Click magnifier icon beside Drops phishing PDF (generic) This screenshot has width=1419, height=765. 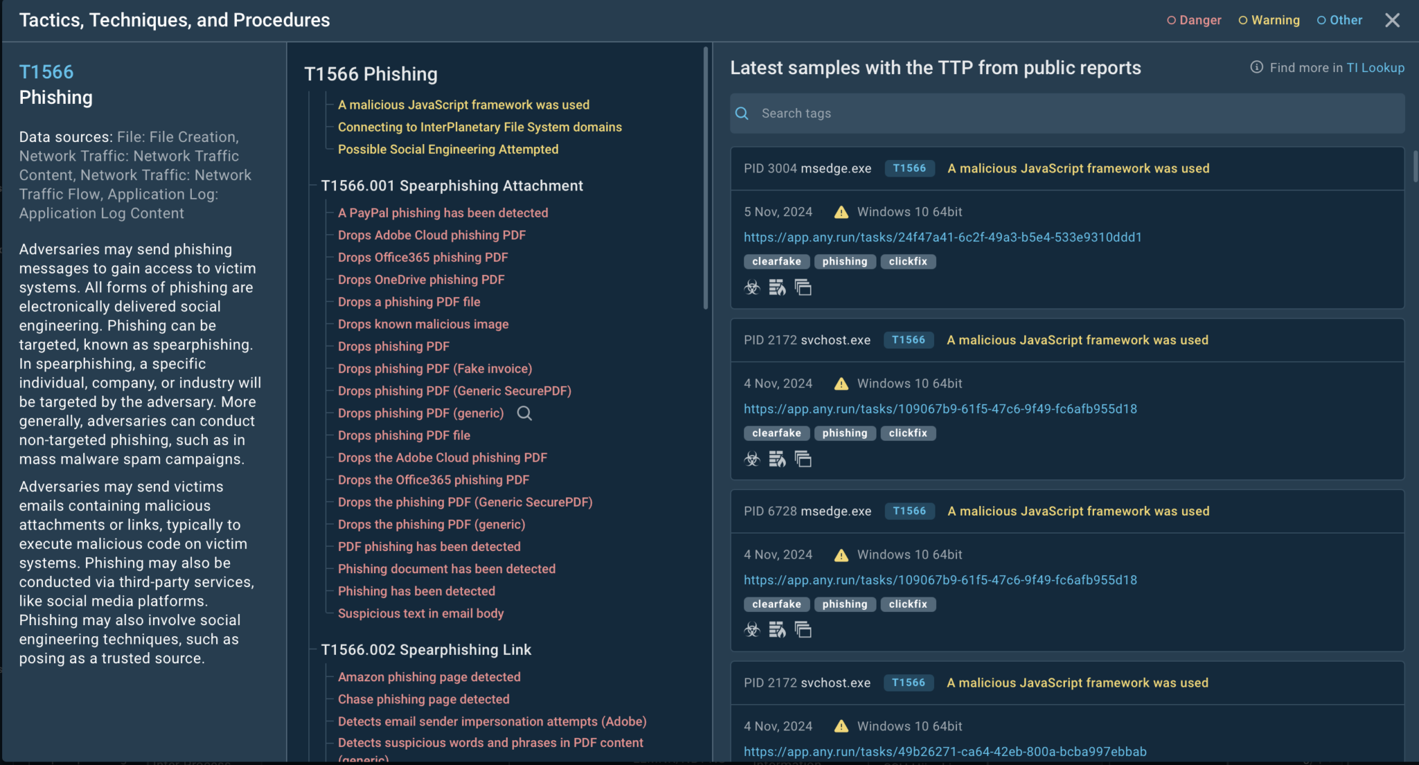pyautogui.click(x=525, y=414)
